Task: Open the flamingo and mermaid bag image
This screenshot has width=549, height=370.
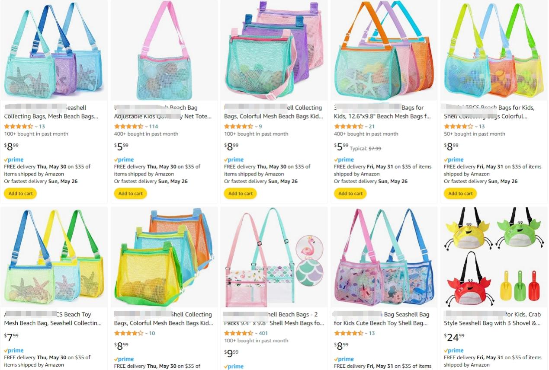Action: [x=274, y=257]
